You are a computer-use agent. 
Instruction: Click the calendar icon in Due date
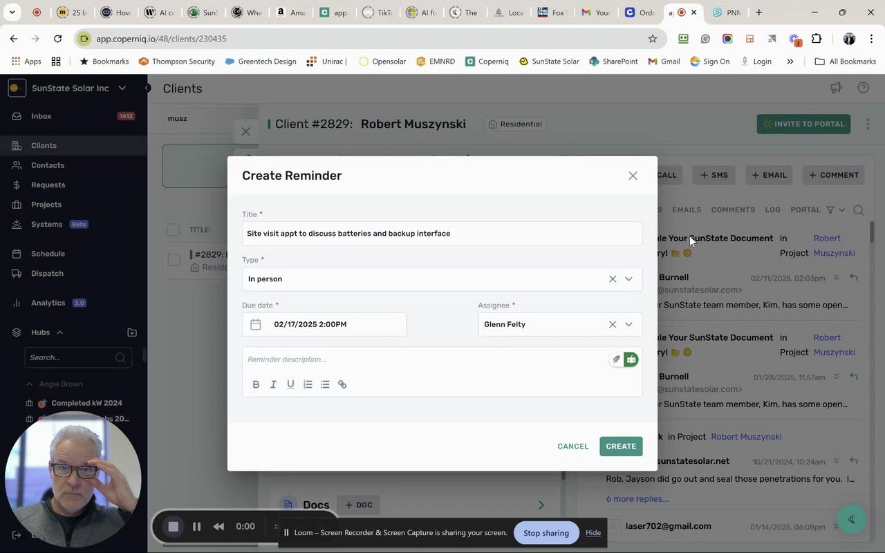point(256,324)
